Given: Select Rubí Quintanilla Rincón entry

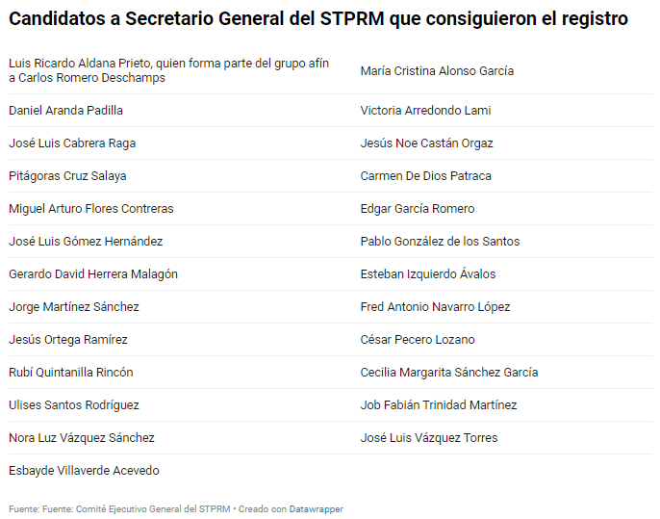Looking at the screenshot, I should (x=71, y=373).
